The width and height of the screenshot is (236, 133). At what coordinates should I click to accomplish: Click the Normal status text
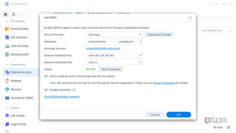(x=90, y=69)
